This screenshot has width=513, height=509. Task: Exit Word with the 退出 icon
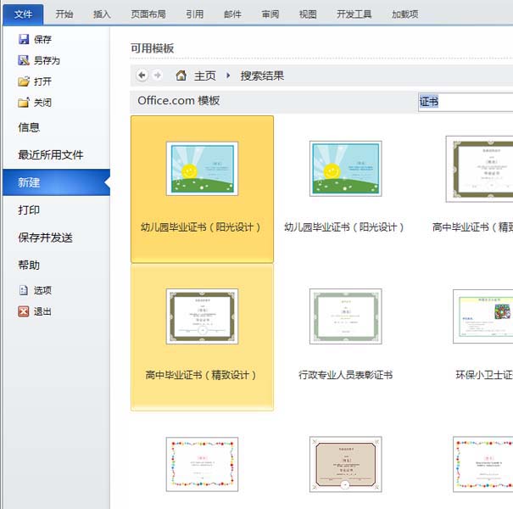pyautogui.click(x=24, y=311)
